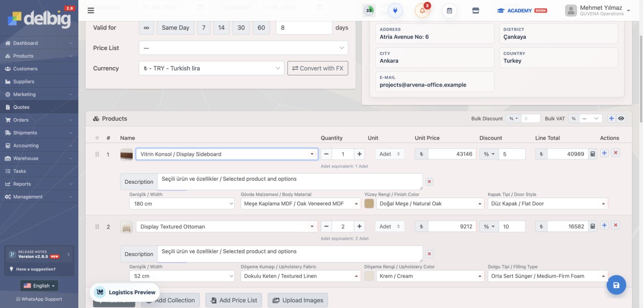Expand Warehouse sidebar menu

[x=39, y=158]
